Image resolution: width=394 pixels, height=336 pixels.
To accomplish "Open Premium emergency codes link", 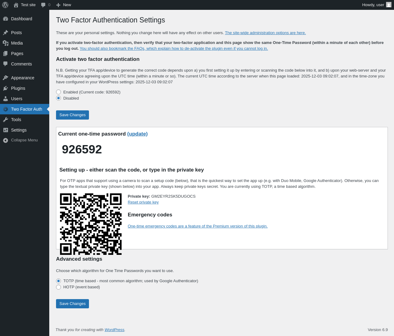I will pos(198,226).
